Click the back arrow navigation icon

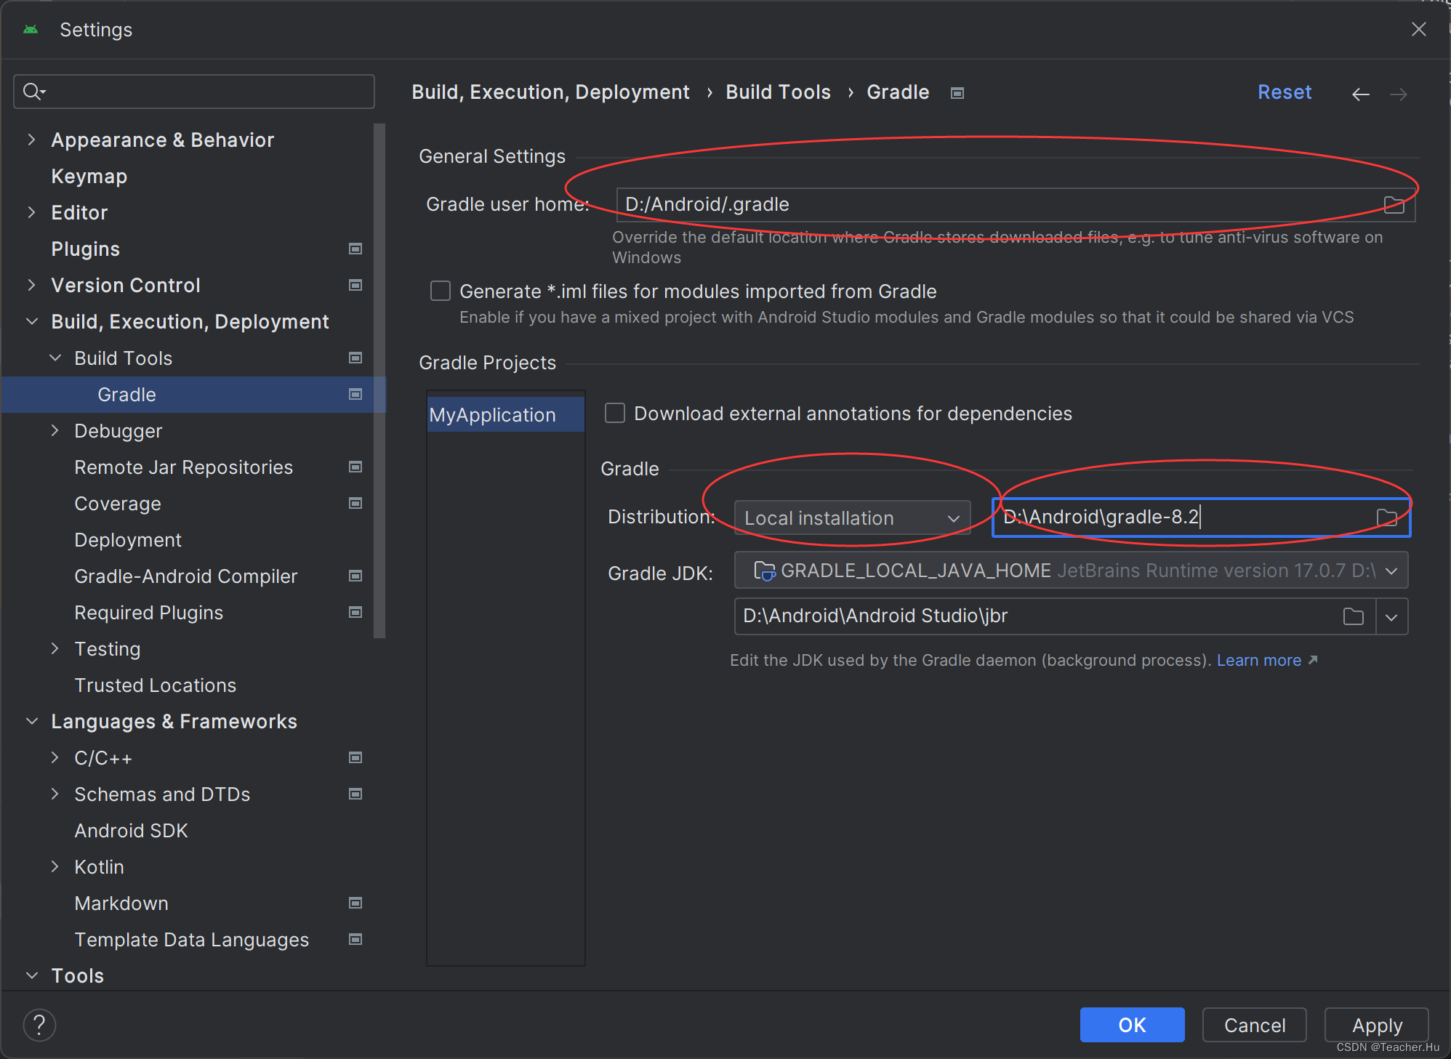click(1360, 94)
